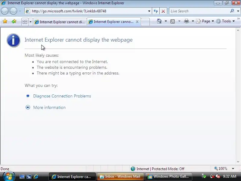This screenshot has height=181, width=241.
Task: Expand More information section
Action: pyautogui.click(x=49, y=107)
